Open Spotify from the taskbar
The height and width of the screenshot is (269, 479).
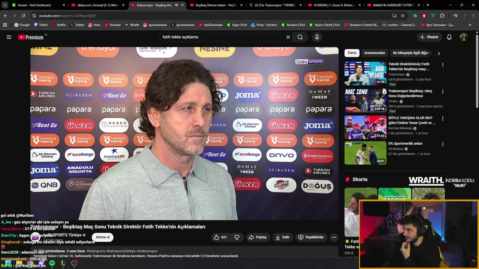click(52, 263)
